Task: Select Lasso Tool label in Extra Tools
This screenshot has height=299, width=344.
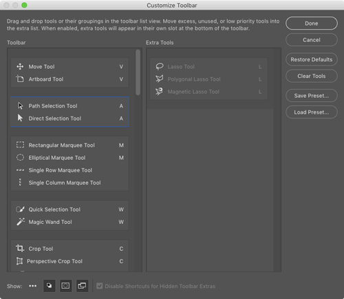Action: click(181, 67)
